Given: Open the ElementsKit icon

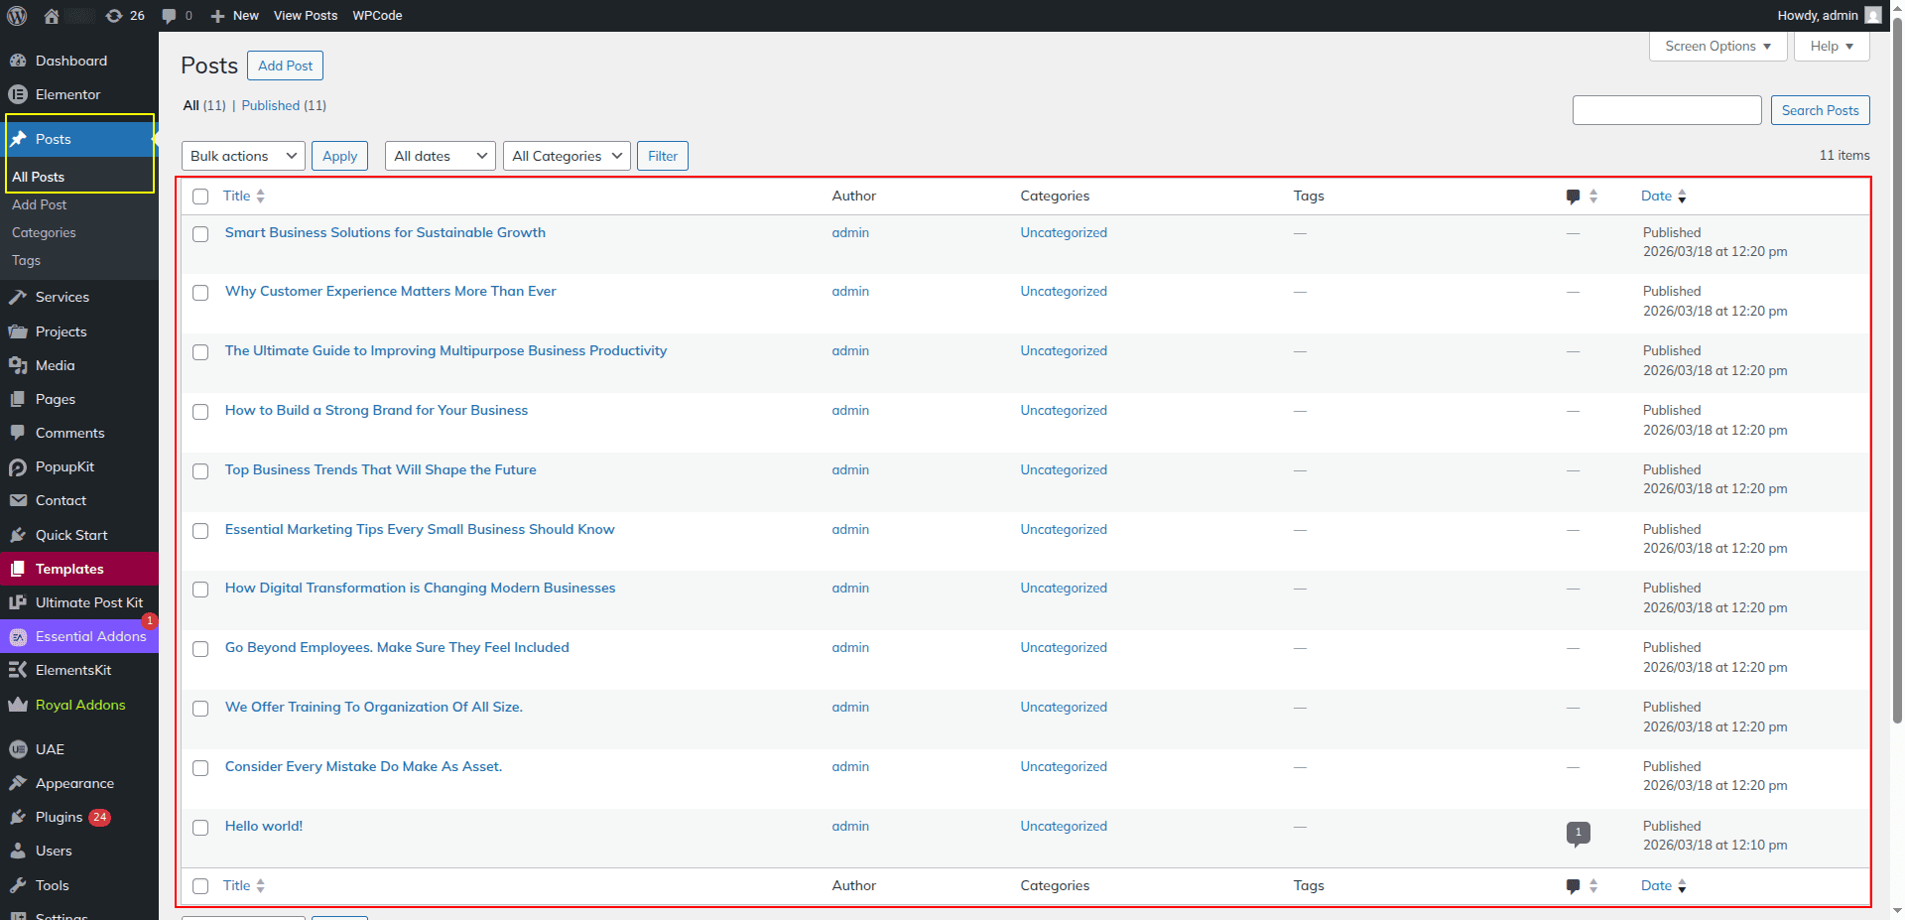Looking at the screenshot, I should coord(18,670).
